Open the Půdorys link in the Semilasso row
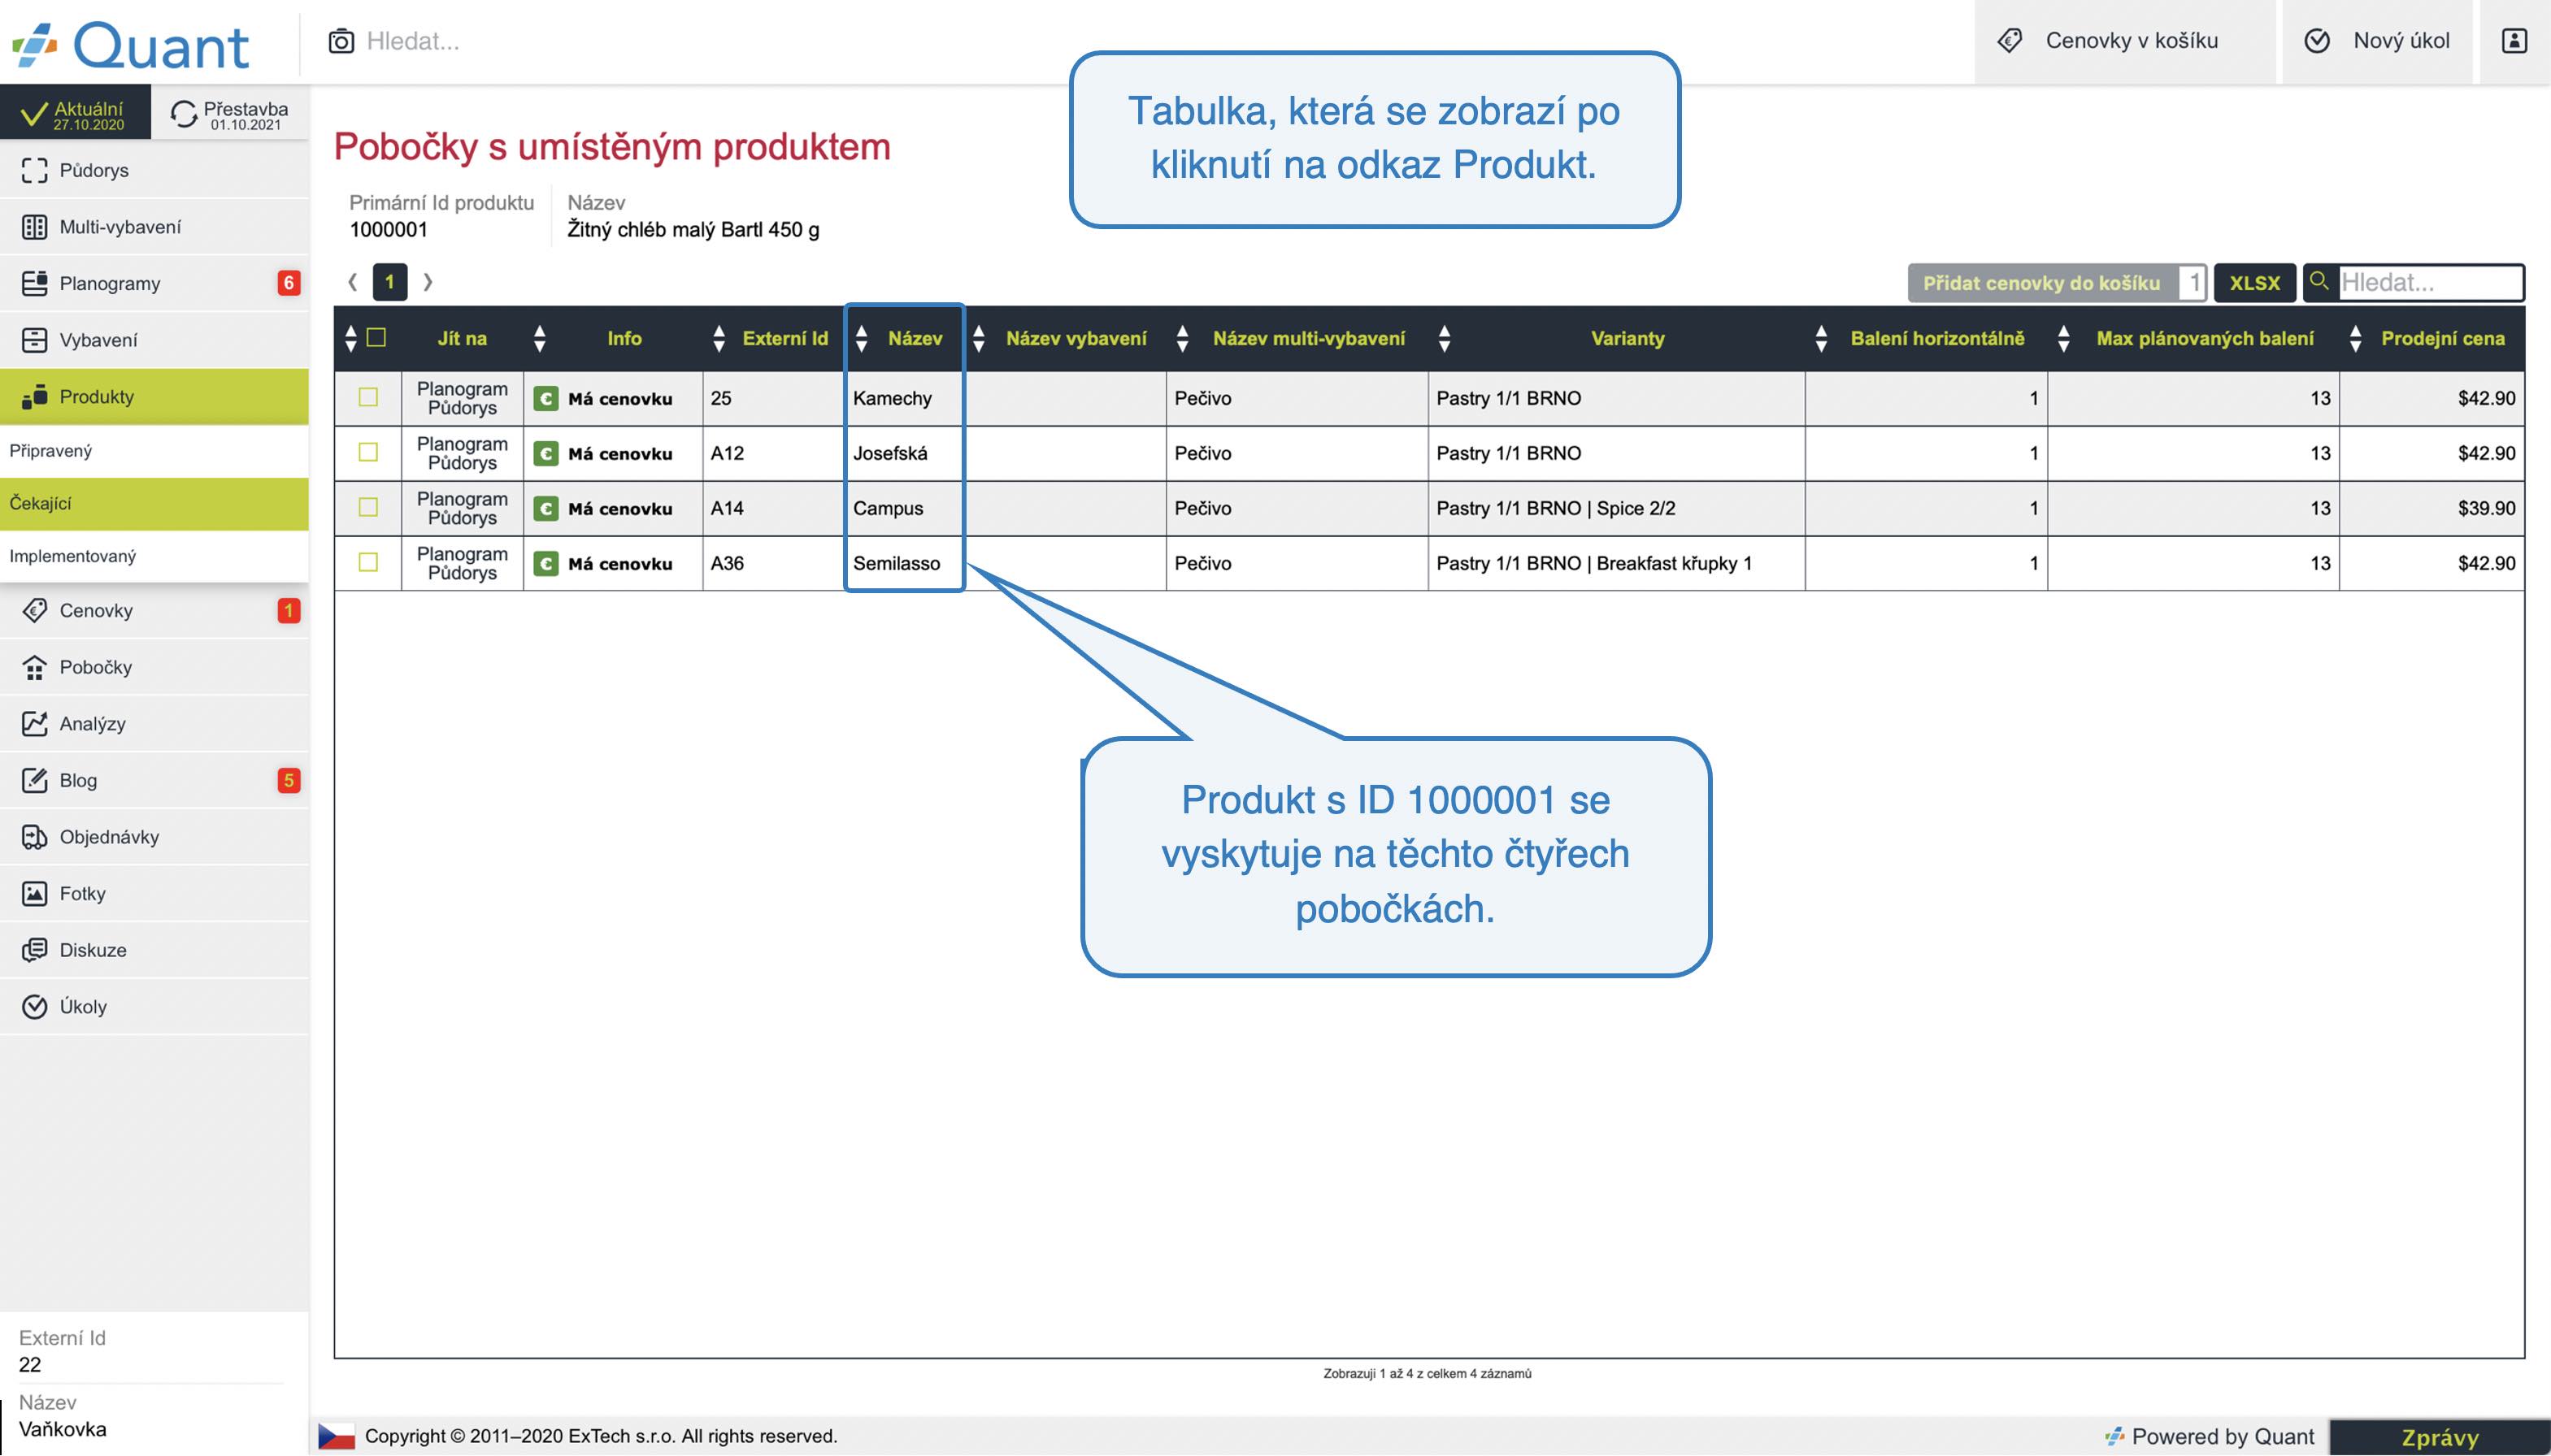 (x=463, y=573)
